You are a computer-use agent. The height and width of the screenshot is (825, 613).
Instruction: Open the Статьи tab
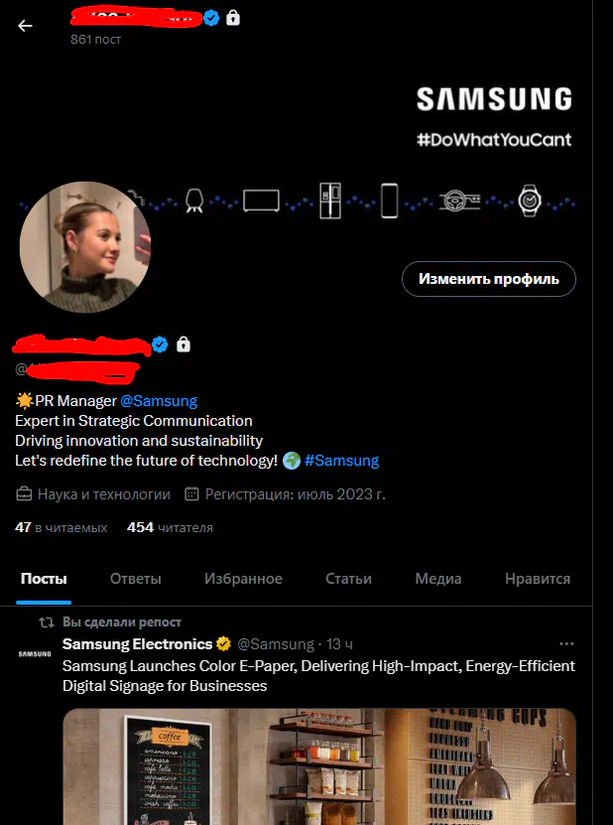348,579
